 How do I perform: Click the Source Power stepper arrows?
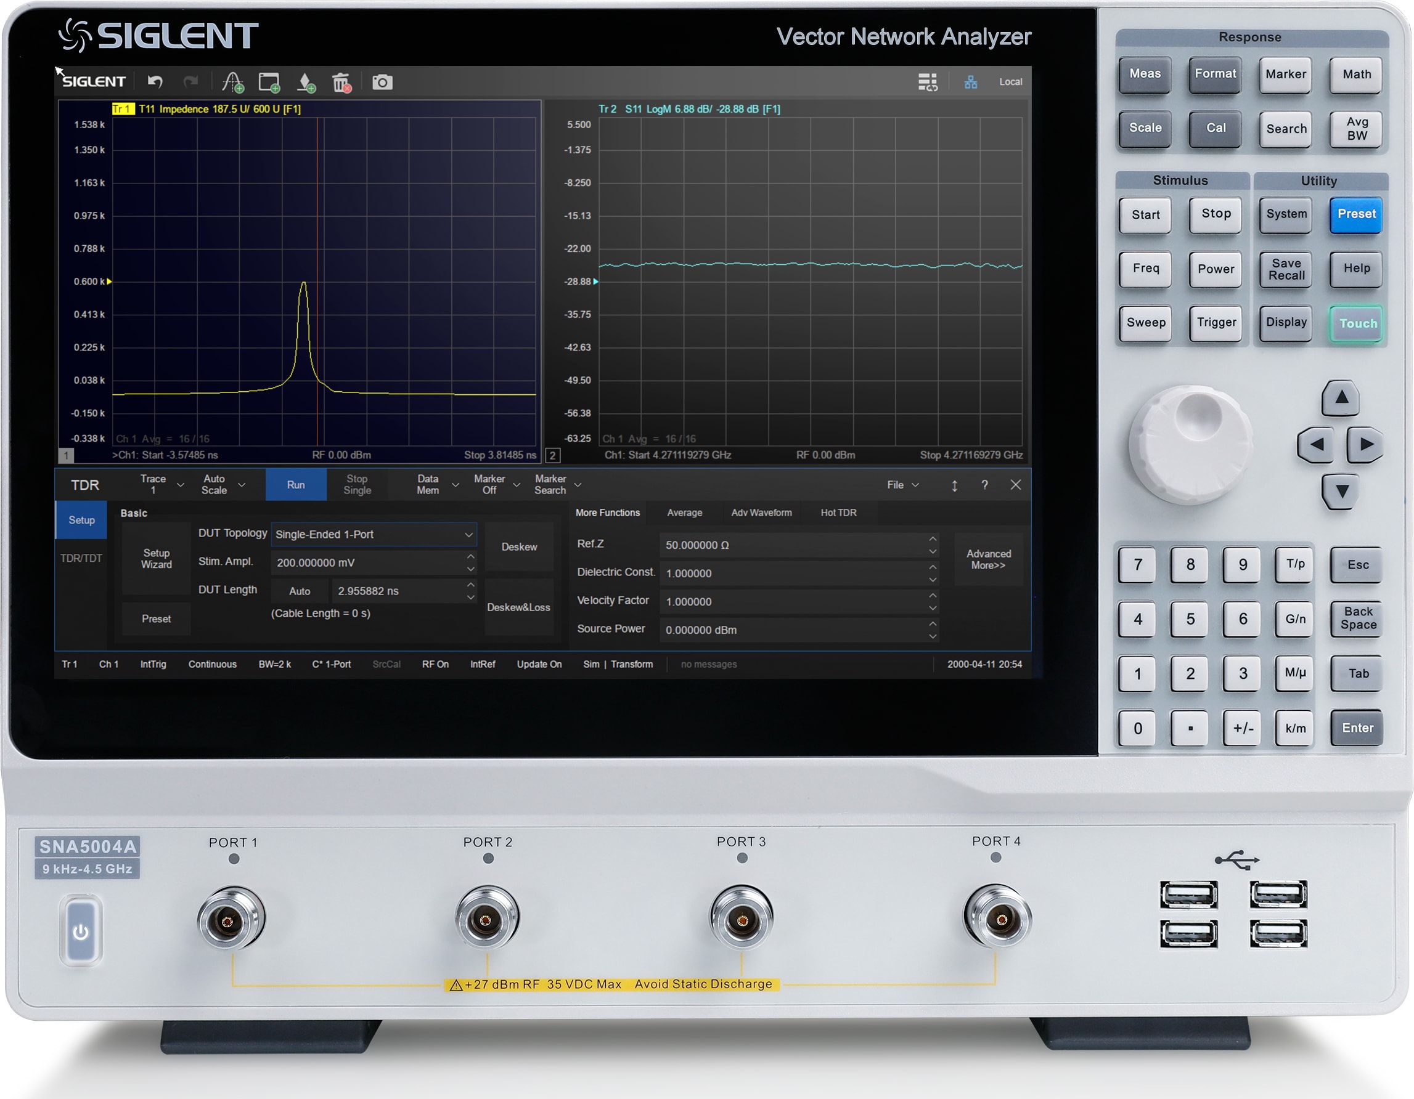[x=933, y=630]
